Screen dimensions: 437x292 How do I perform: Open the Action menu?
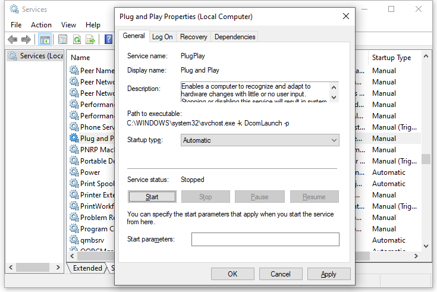[x=41, y=25]
